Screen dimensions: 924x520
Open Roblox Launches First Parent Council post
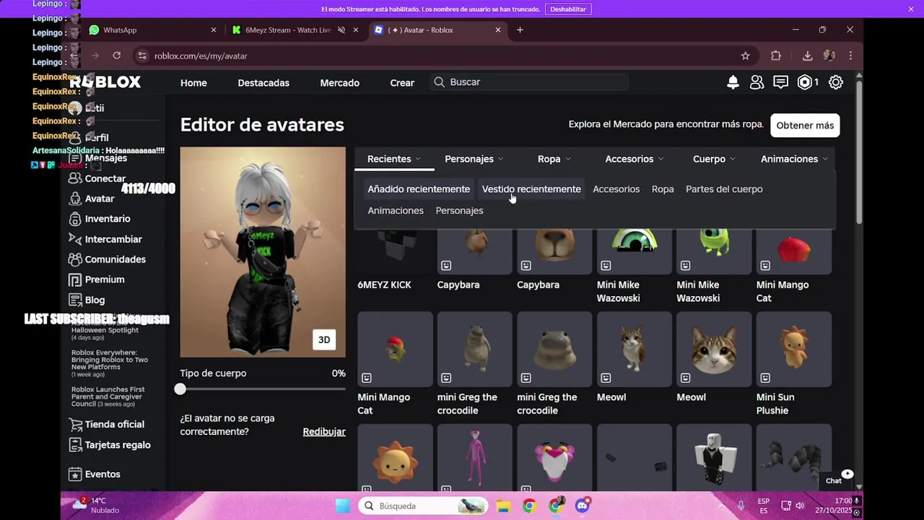(108, 396)
